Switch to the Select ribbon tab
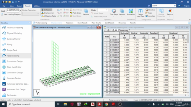 (19, 6)
